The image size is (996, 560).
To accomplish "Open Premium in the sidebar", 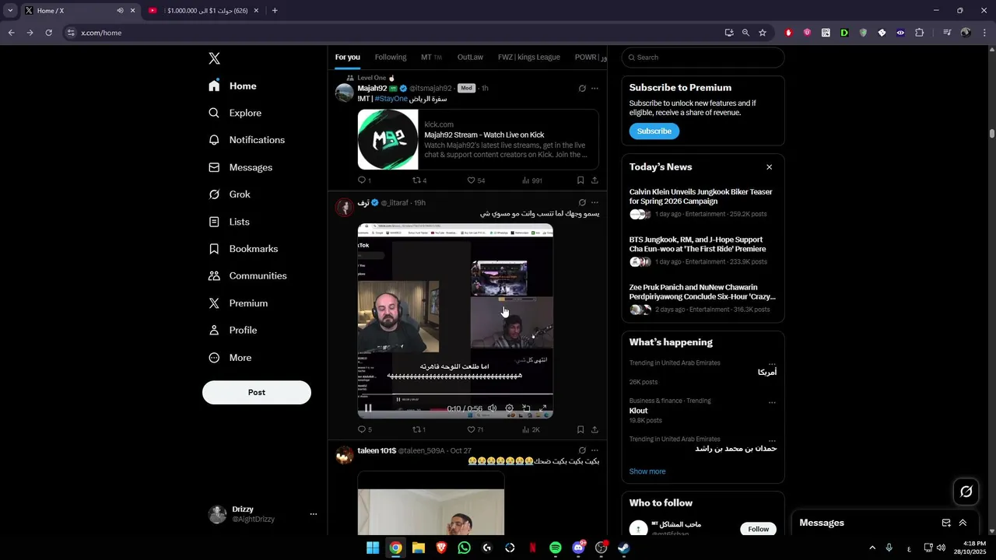I will point(238,303).
